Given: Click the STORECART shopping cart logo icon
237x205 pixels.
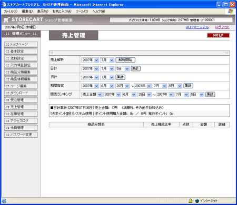Looking at the screenshot, I should (7, 20).
